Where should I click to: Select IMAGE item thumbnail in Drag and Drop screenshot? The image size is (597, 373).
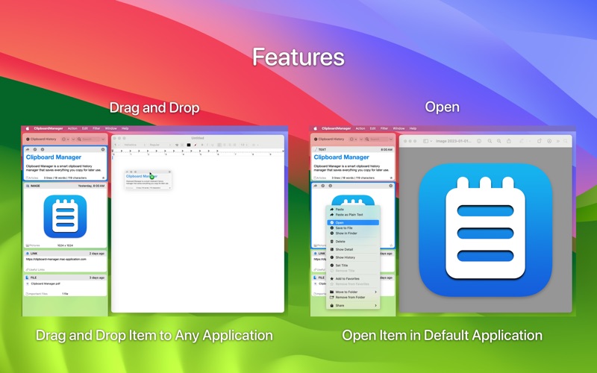pos(65,216)
